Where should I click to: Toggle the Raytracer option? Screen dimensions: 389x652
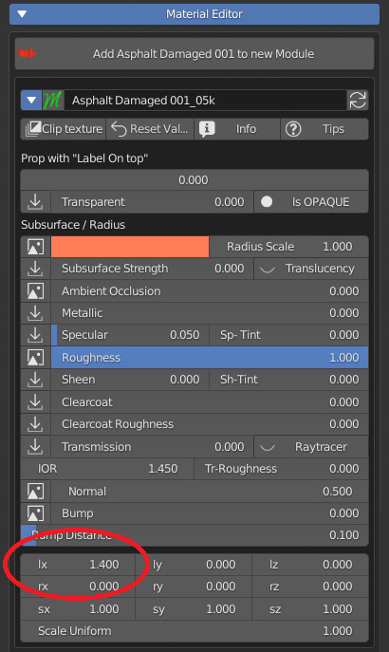click(311, 447)
